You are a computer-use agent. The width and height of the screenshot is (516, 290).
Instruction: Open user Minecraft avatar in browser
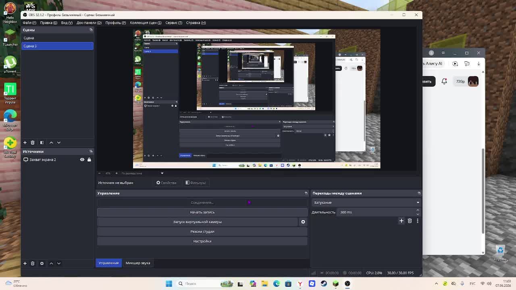point(473,81)
